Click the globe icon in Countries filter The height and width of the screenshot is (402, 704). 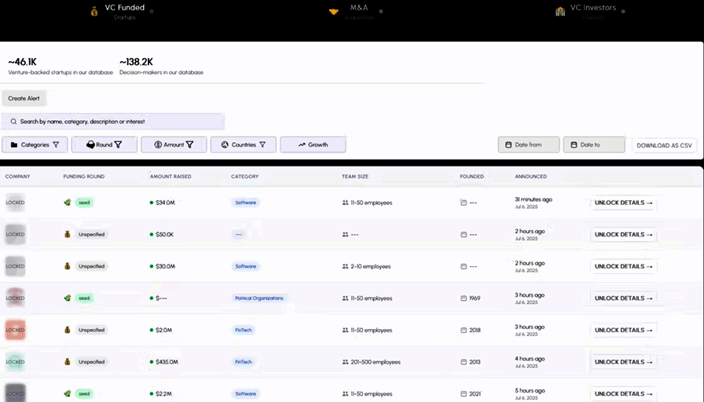pos(225,145)
